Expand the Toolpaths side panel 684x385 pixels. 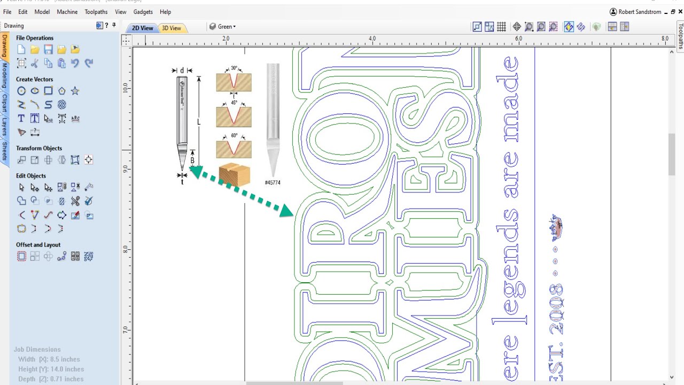(x=680, y=36)
